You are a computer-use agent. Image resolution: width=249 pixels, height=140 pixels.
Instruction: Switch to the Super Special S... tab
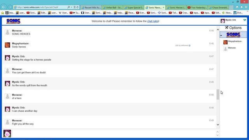133,7
